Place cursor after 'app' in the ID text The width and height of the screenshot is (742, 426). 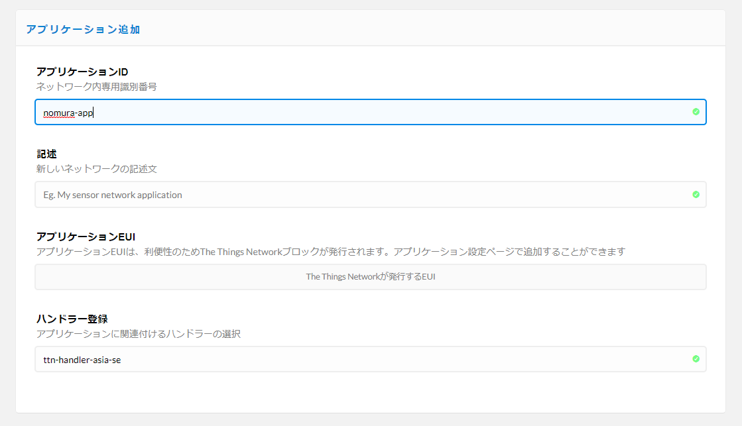93,113
